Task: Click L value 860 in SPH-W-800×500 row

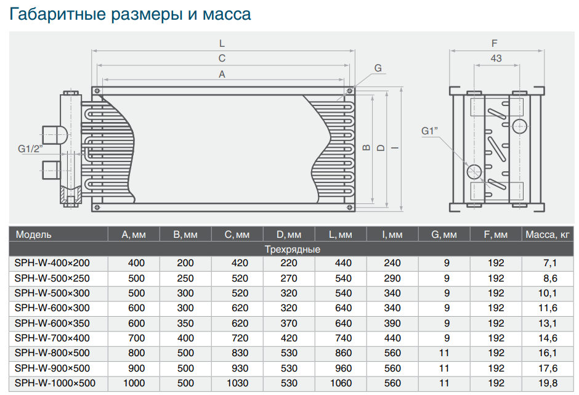Action: point(344,353)
